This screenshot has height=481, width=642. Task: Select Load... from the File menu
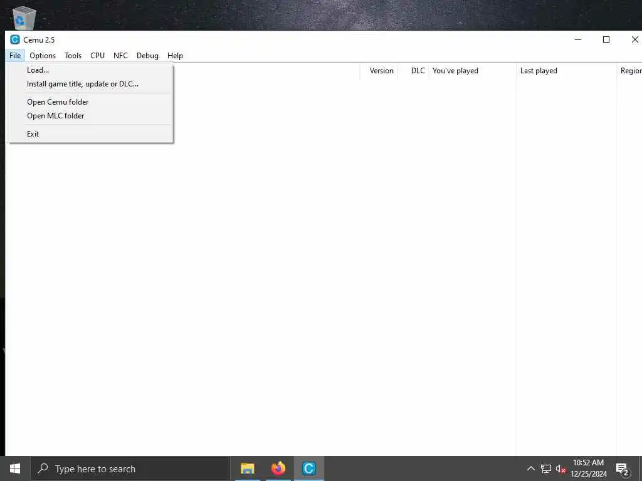(90, 70)
